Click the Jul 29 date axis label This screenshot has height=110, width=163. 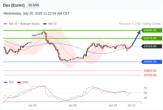click(x=73, y=105)
